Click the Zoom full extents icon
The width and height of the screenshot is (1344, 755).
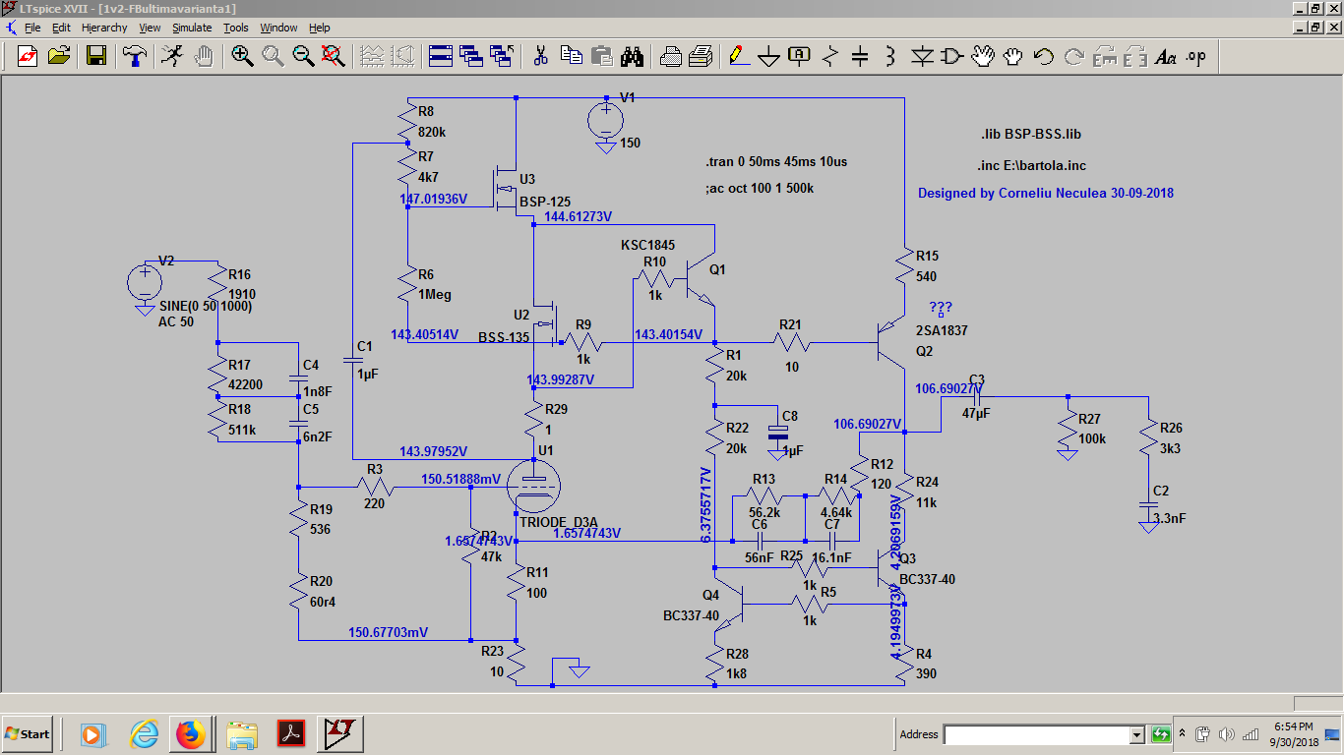334,56
